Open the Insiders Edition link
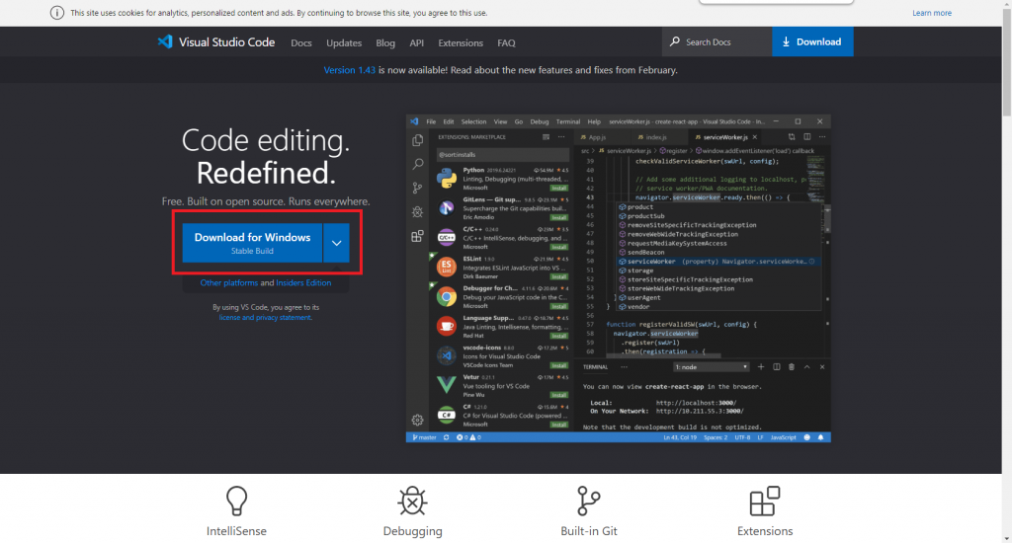 point(303,282)
